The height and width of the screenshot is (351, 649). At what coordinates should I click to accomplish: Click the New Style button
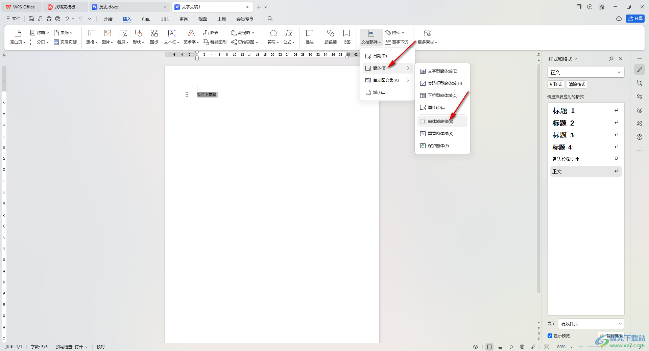pos(556,84)
